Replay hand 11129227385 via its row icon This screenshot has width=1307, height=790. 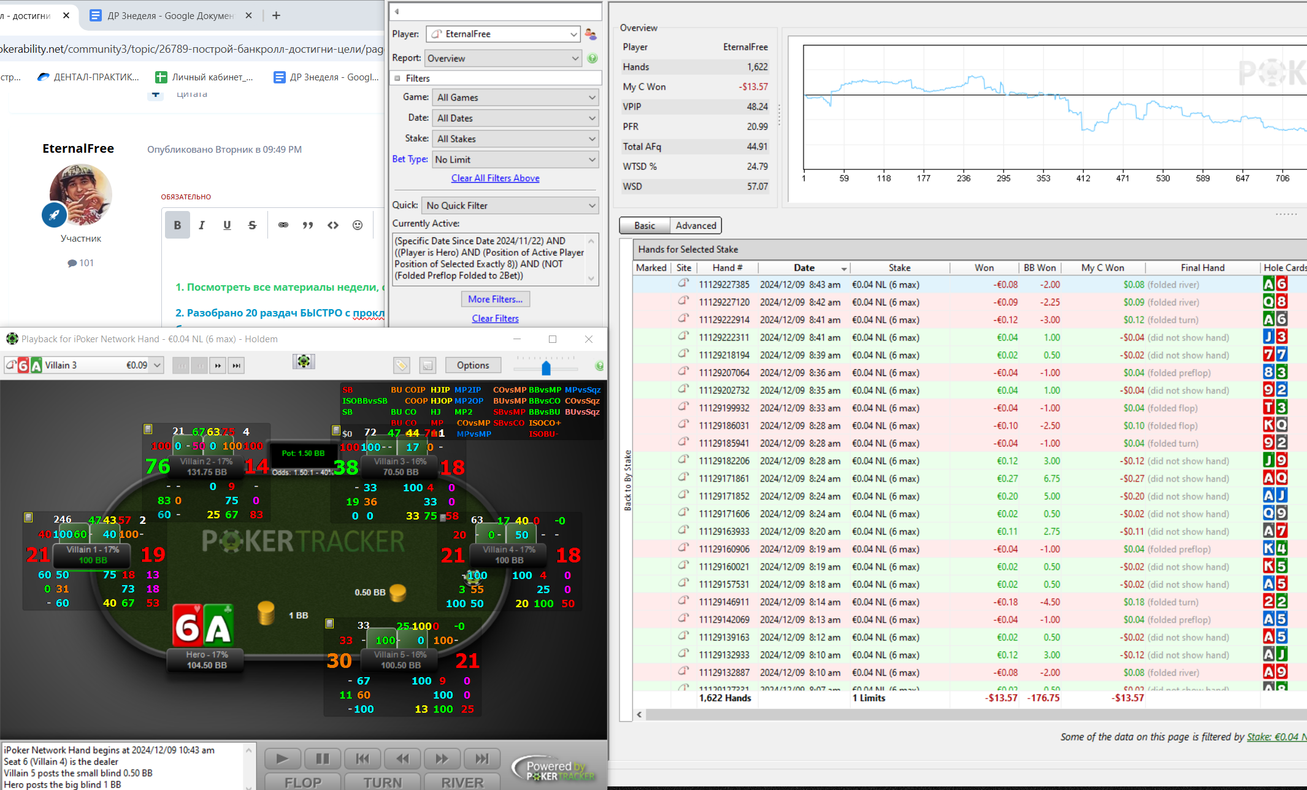[x=683, y=283]
